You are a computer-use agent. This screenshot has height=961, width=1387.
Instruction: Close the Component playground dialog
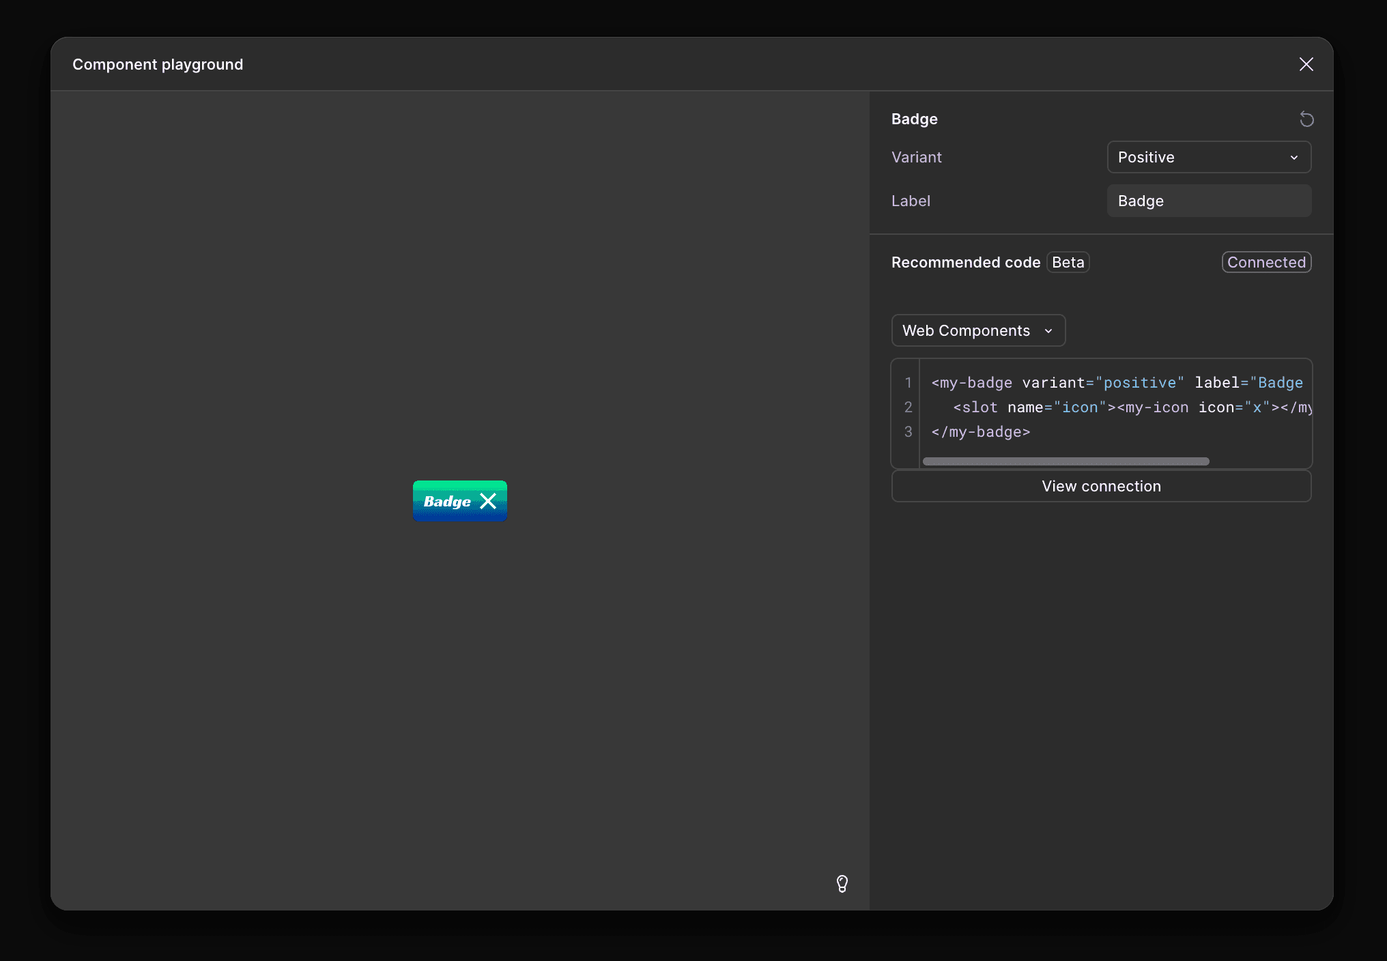tap(1306, 64)
